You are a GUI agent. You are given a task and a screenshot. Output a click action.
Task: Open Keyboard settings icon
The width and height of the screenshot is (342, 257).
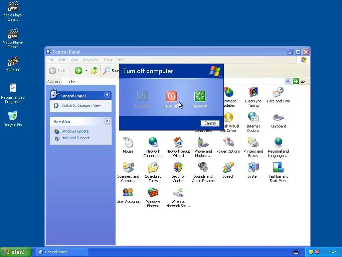point(278,120)
